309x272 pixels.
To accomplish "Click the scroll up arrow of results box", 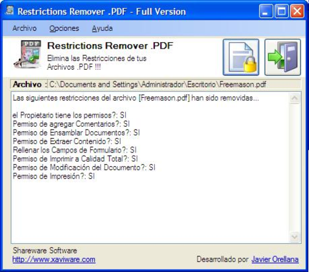I will [x=295, y=98].
